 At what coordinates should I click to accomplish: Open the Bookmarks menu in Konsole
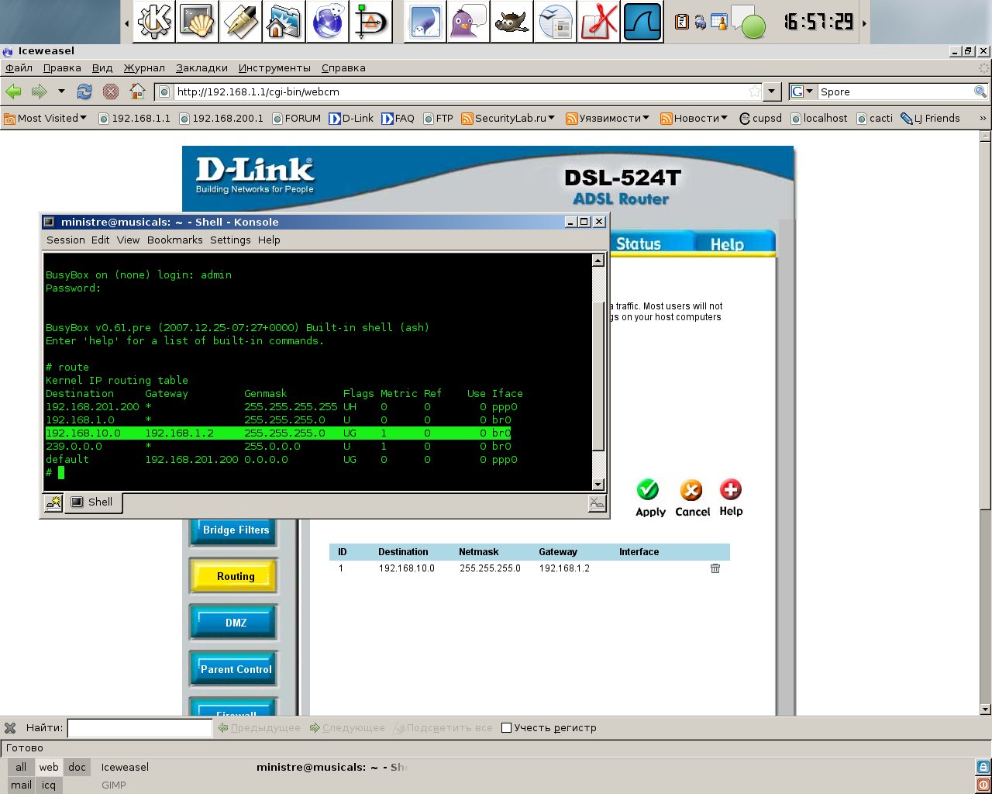point(174,240)
